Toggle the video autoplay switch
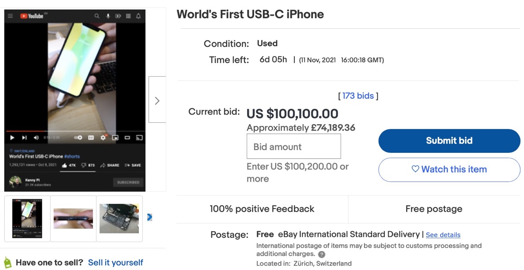 (x=78, y=138)
